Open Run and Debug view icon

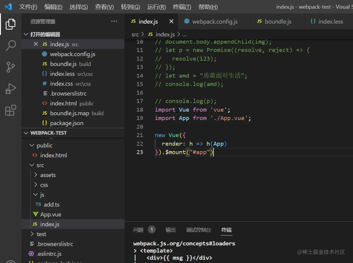pyautogui.click(x=11, y=89)
